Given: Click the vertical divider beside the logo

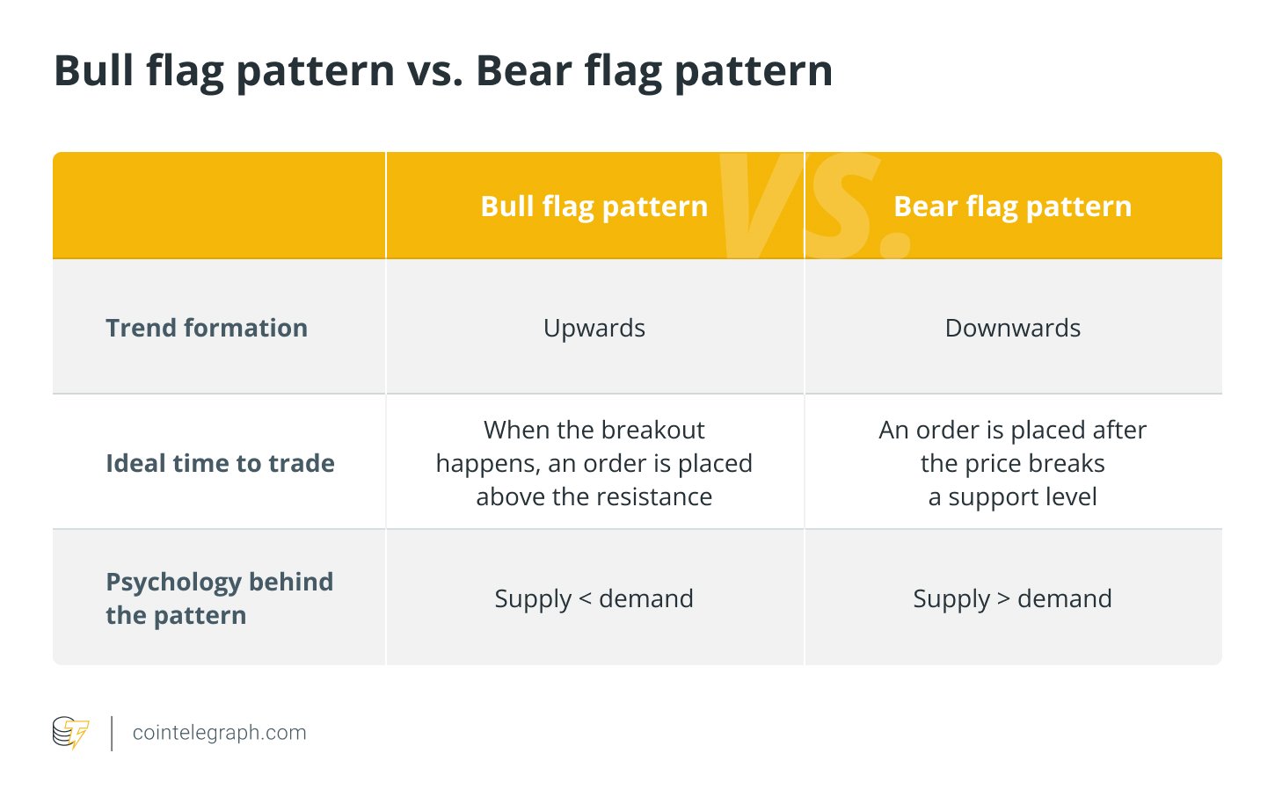Looking at the screenshot, I should click(112, 733).
